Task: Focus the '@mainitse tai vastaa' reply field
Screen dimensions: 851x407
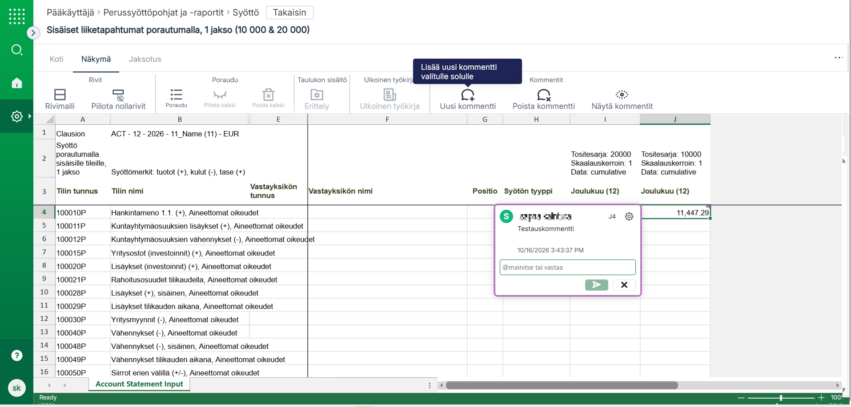Action: pyautogui.click(x=568, y=267)
